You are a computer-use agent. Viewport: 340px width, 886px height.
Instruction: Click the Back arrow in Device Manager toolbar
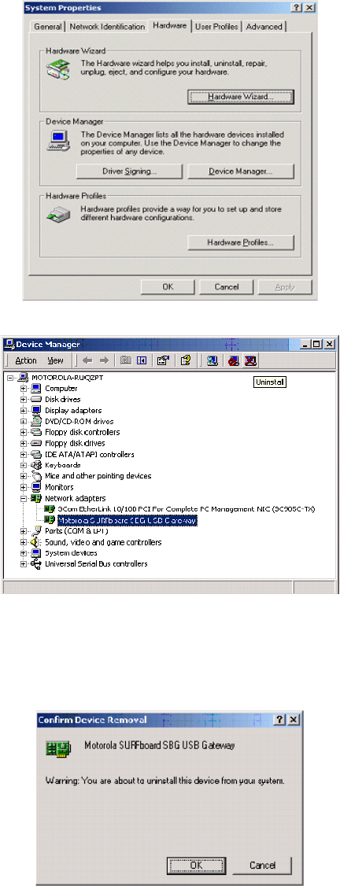87,360
